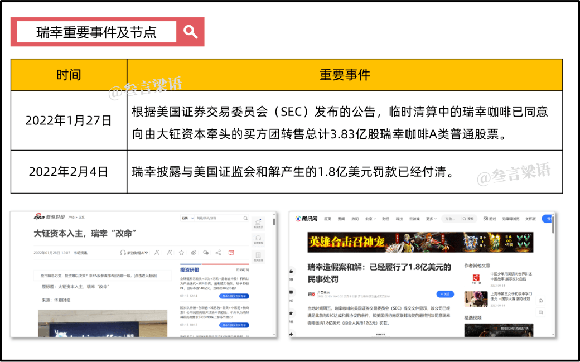Image resolution: width=580 pixels, height=362 pixels.
Task: Click the 新浪财经APP headphone link
Action: click(133, 253)
